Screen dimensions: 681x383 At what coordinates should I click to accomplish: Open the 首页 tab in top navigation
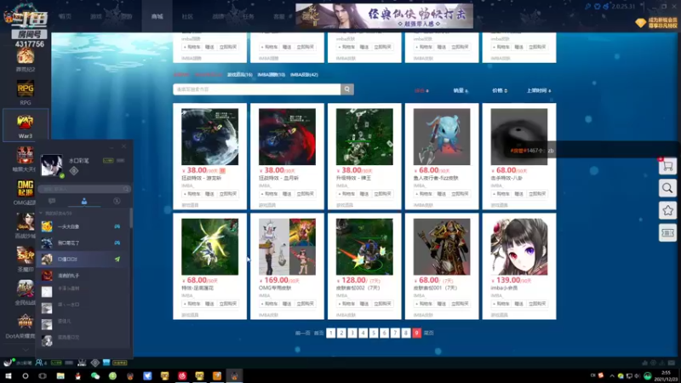pos(66,16)
